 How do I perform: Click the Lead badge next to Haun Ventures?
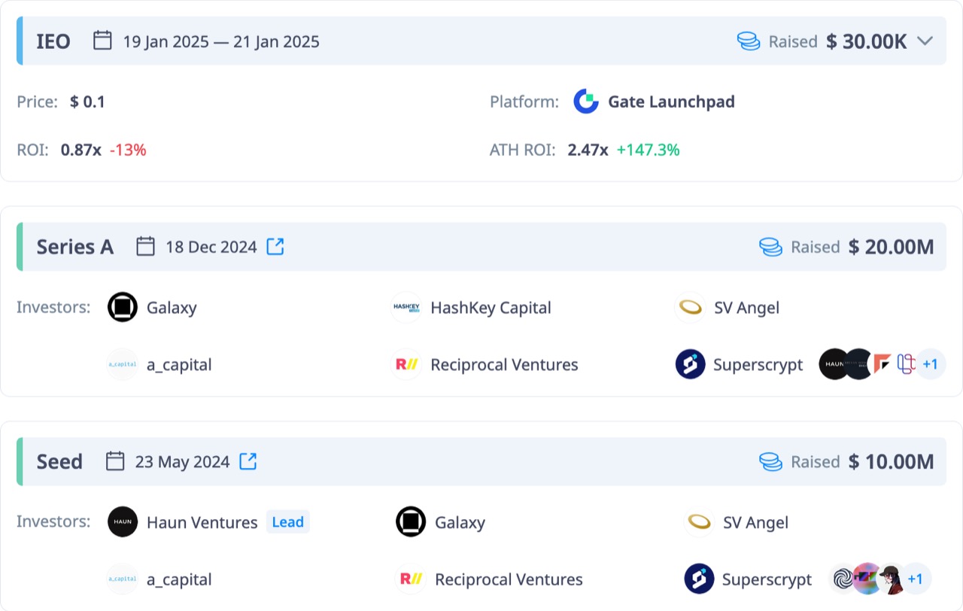click(x=288, y=522)
